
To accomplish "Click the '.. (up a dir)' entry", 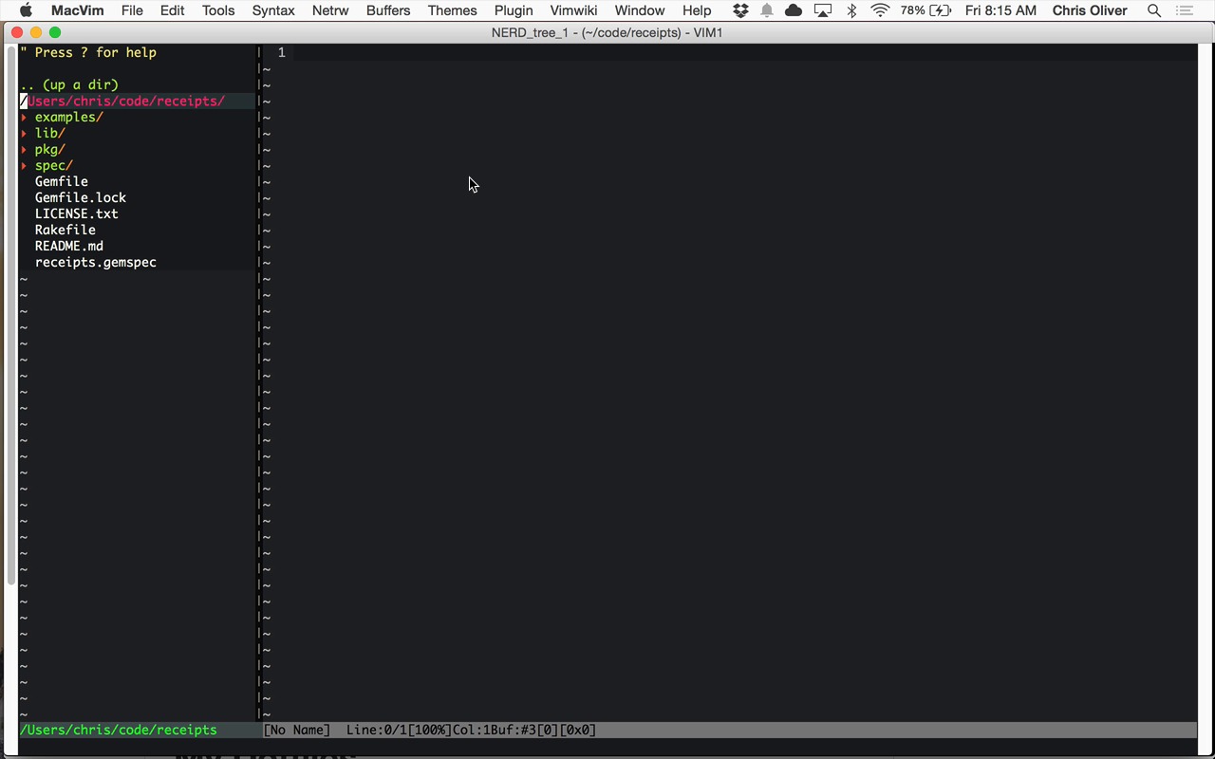I will pos(69,85).
